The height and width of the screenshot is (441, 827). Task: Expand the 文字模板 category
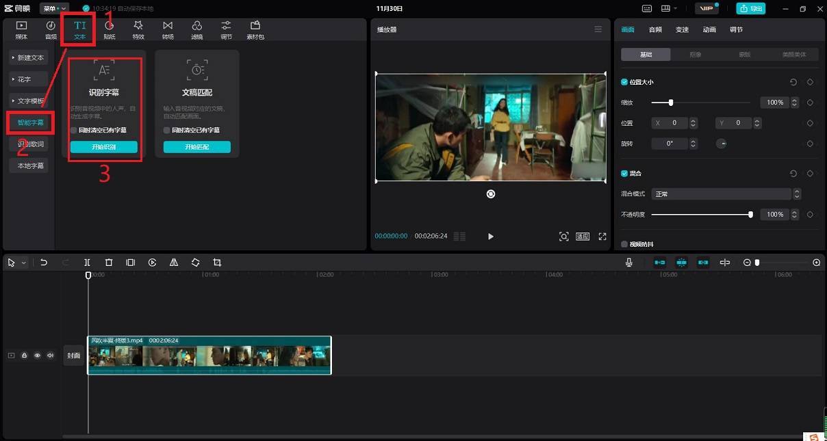(x=29, y=101)
